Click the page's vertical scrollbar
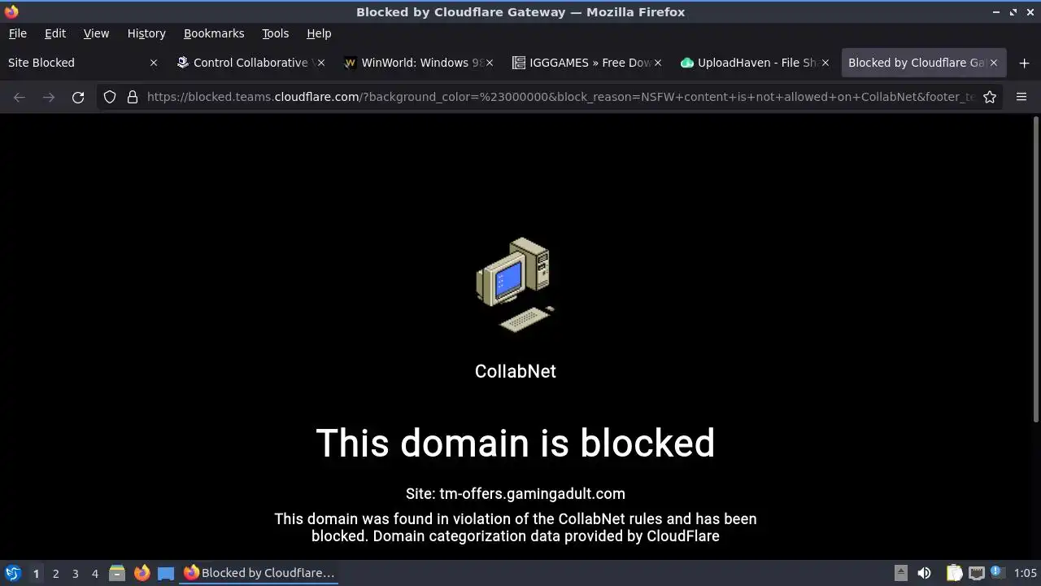 [1035, 269]
